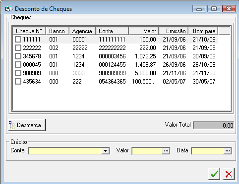Open the Data ellipsis picker button

pos(228,151)
